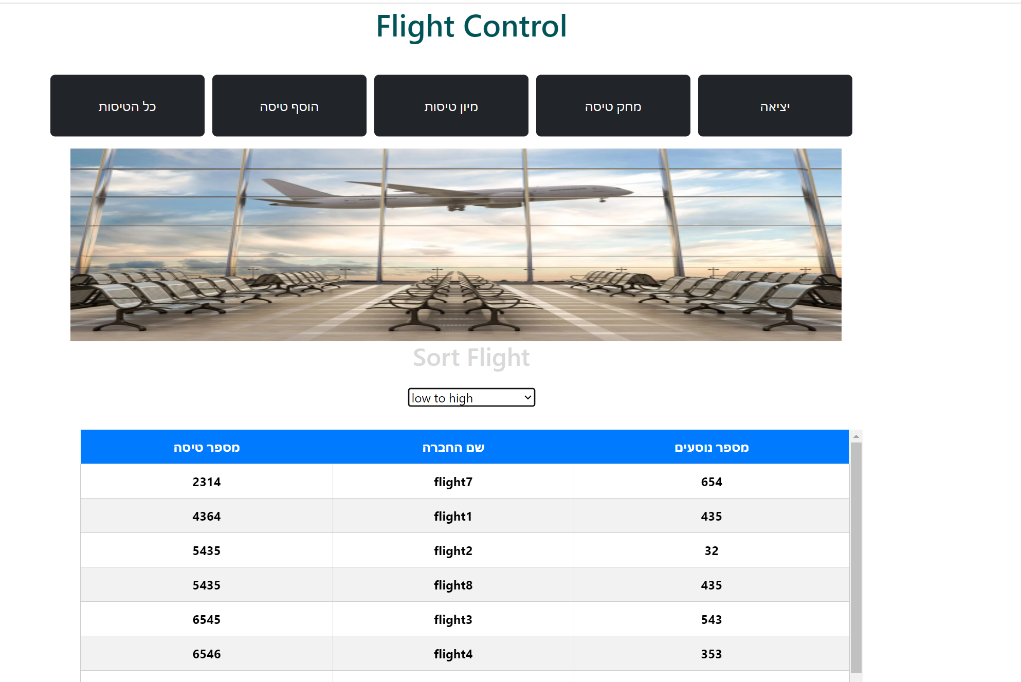Click the dropdown chevron arrow
This screenshot has height=682, width=1021.
(527, 397)
